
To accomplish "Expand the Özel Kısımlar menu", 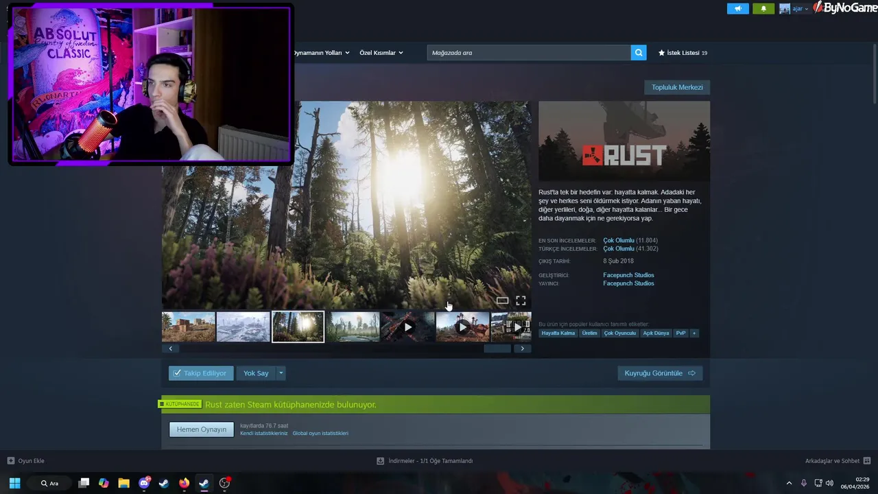I will point(381,53).
